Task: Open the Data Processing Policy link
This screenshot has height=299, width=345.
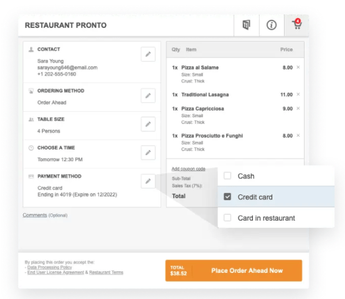Action: pos(49,267)
